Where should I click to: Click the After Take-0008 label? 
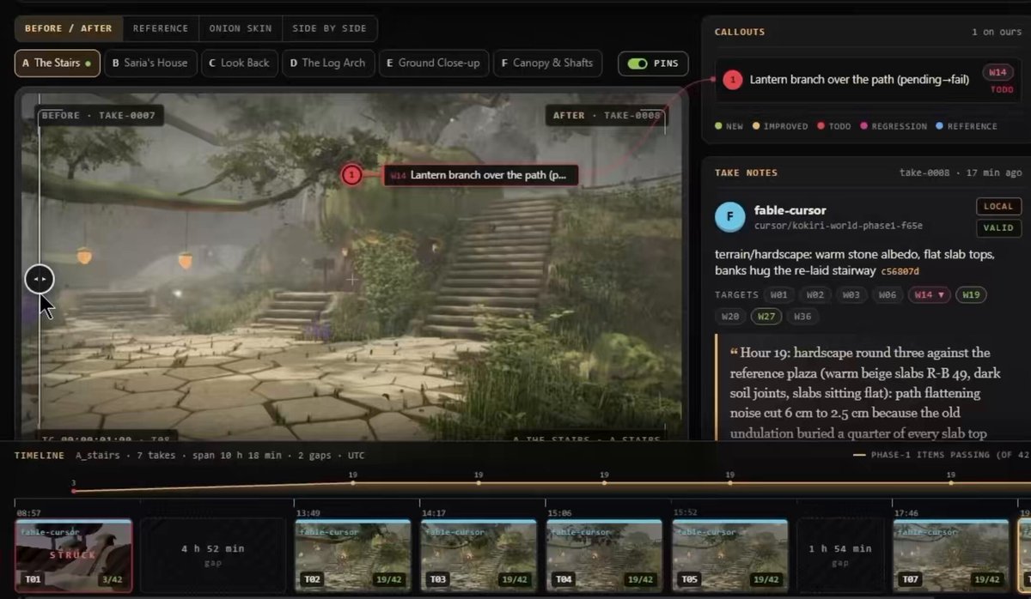(607, 115)
